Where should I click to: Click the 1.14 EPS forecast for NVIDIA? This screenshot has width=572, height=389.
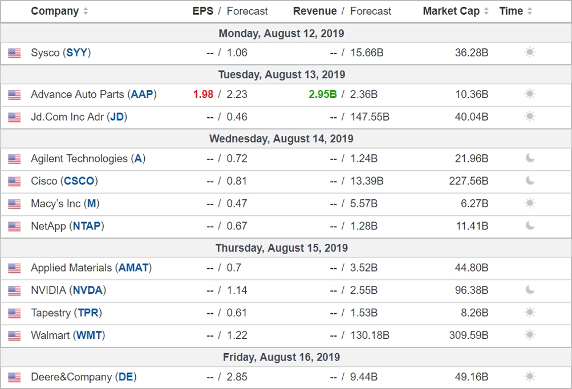click(237, 290)
